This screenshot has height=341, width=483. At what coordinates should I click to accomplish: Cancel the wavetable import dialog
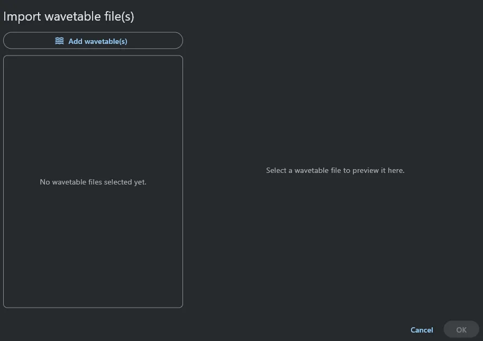coord(422,330)
